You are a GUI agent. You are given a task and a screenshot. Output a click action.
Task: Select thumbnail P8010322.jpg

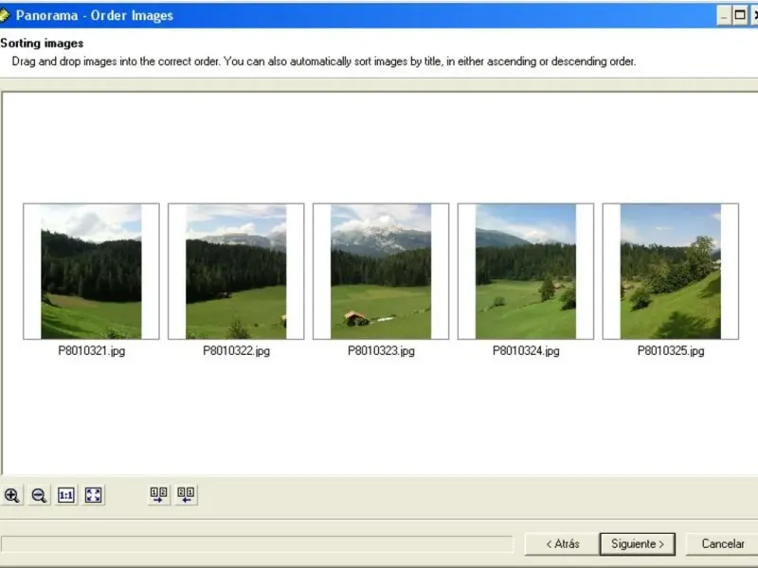click(236, 271)
